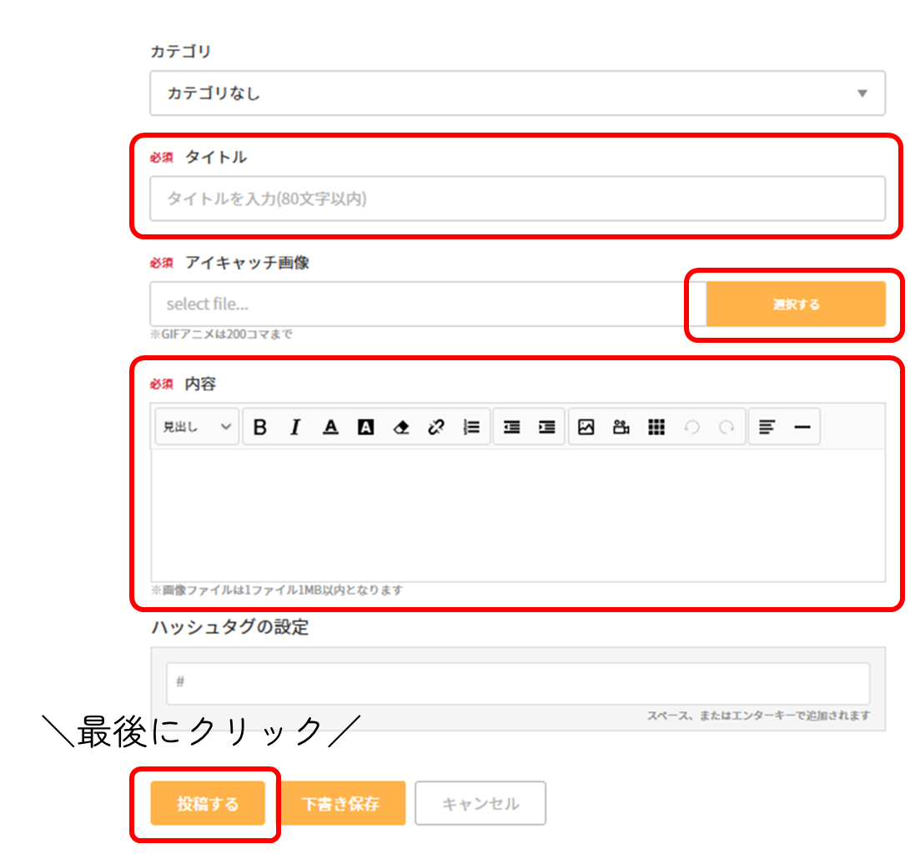Open the text background color picker

click(365, 427)
